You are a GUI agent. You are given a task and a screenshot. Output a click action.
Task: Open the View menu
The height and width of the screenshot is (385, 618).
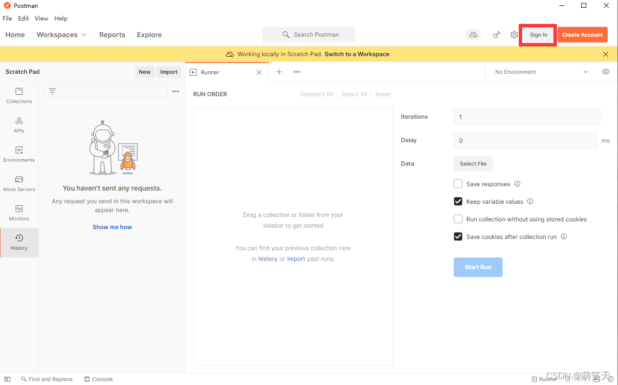(42, 19)
